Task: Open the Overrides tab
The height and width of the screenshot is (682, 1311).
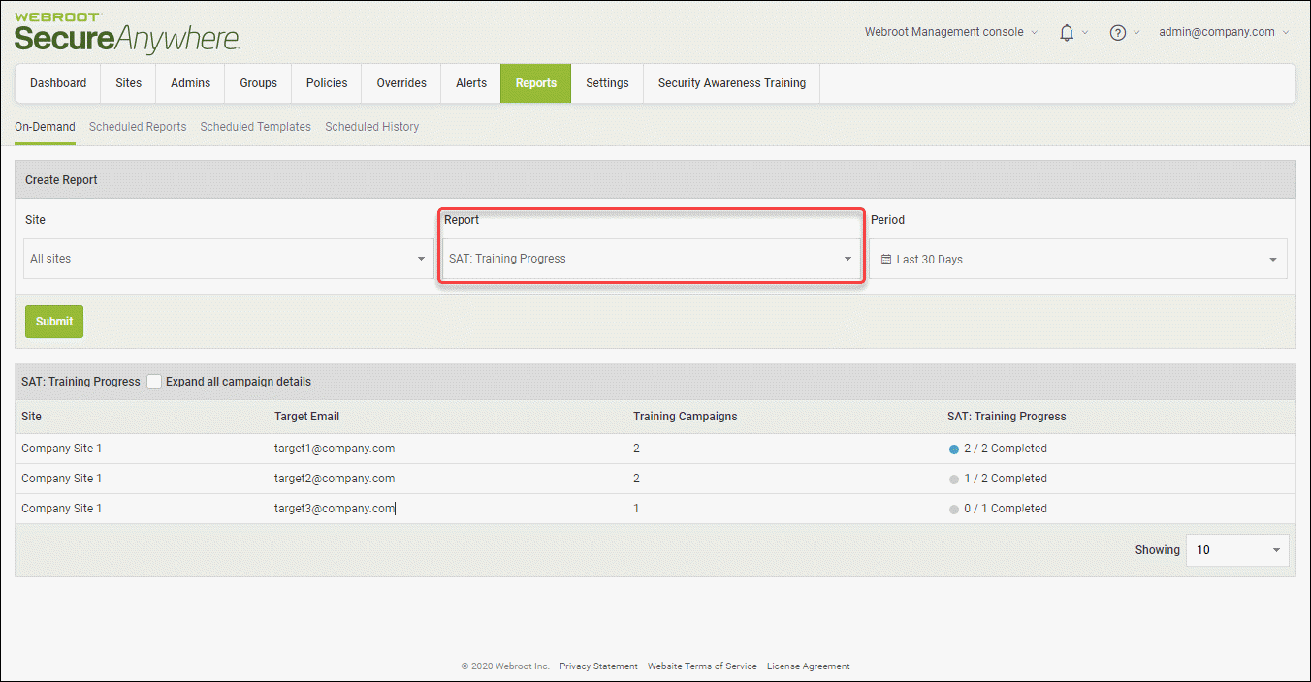Action: point(401,83)
